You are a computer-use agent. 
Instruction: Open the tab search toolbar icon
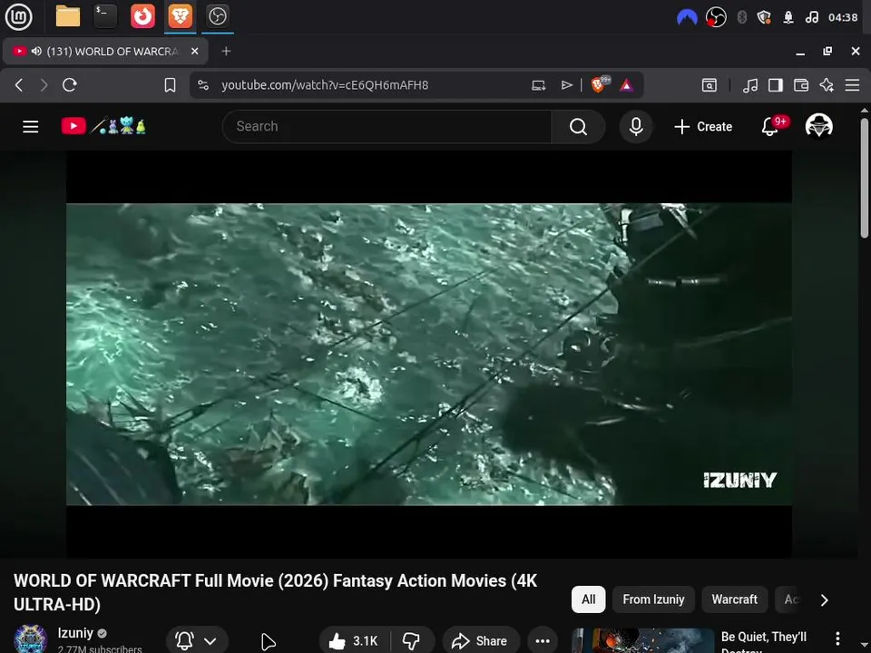click(710, 85)
